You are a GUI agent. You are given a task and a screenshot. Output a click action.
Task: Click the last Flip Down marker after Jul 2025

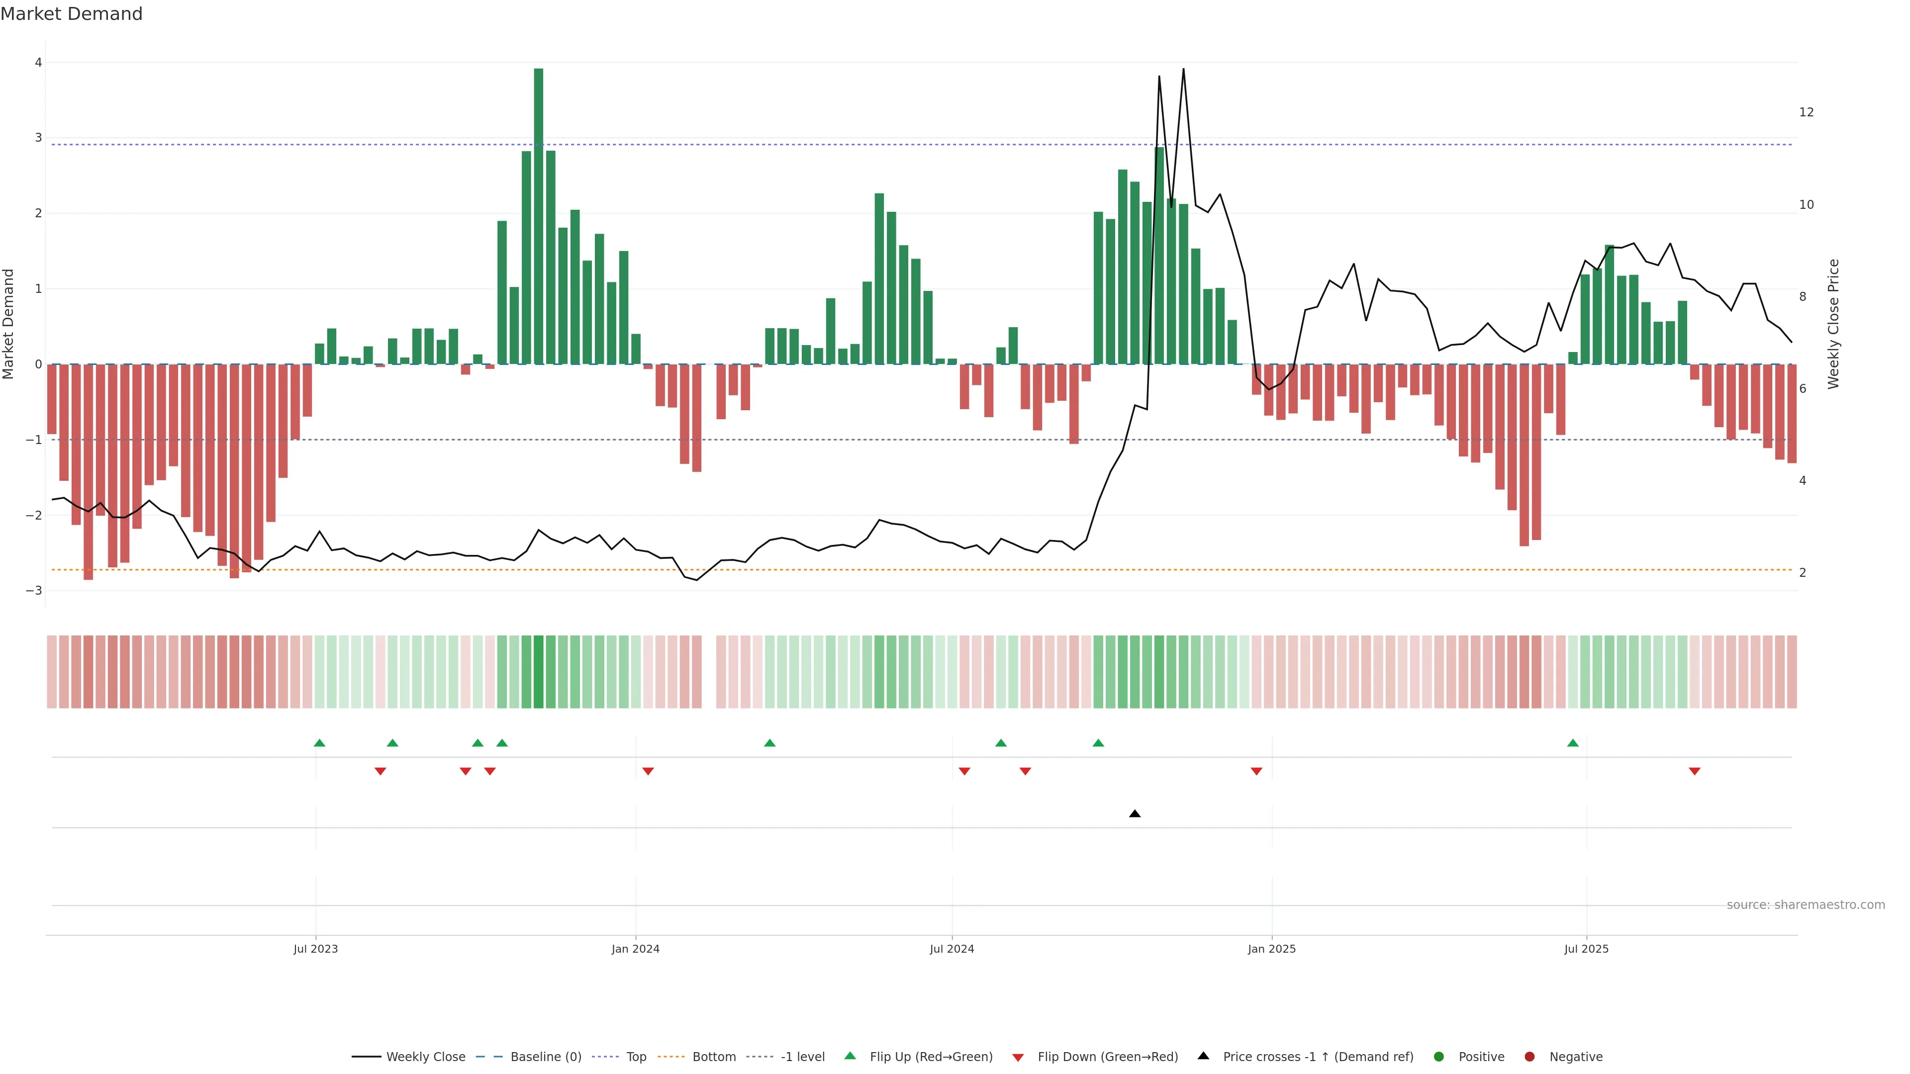(x=1694, y=772)
